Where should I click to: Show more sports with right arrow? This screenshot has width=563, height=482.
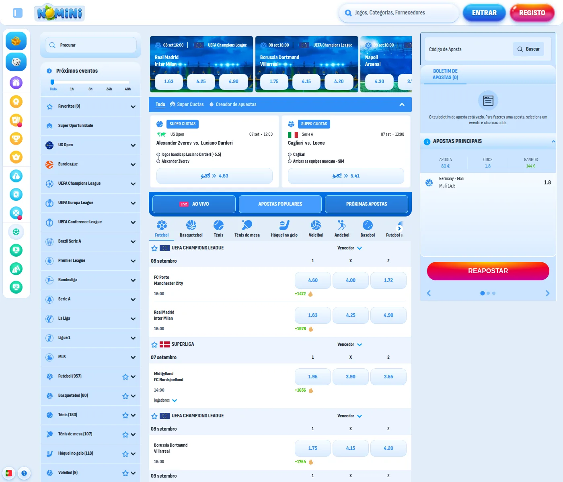(400, 228)
